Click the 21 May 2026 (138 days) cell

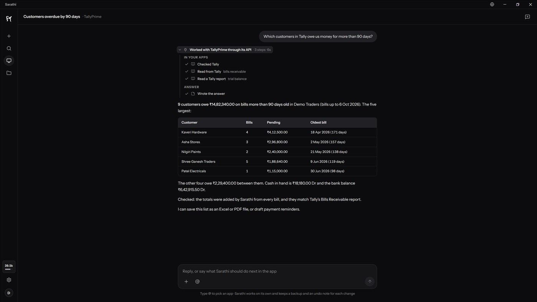tap(329, 152)
